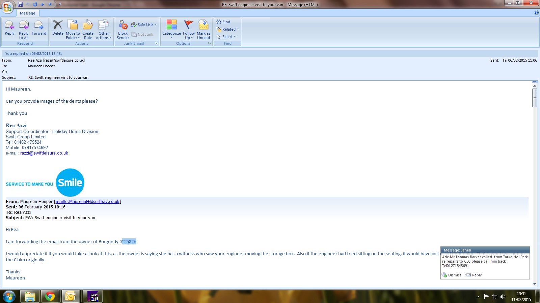Click the volume speaker tray icon
This screenshot has height=303, width=540.
(x=503, y=297)
